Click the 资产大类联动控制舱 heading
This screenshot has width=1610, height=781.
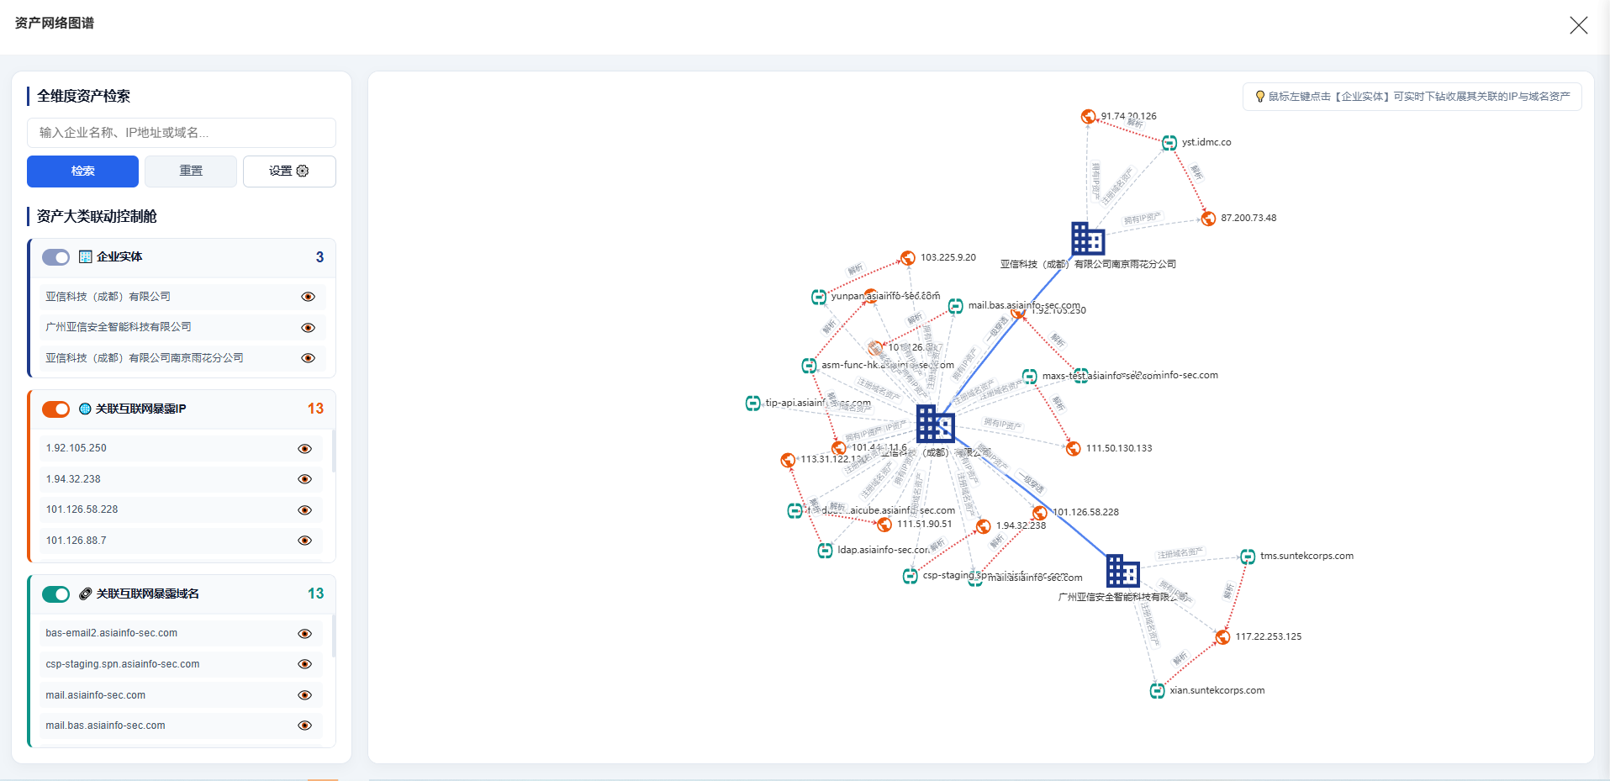coord(97,217)
